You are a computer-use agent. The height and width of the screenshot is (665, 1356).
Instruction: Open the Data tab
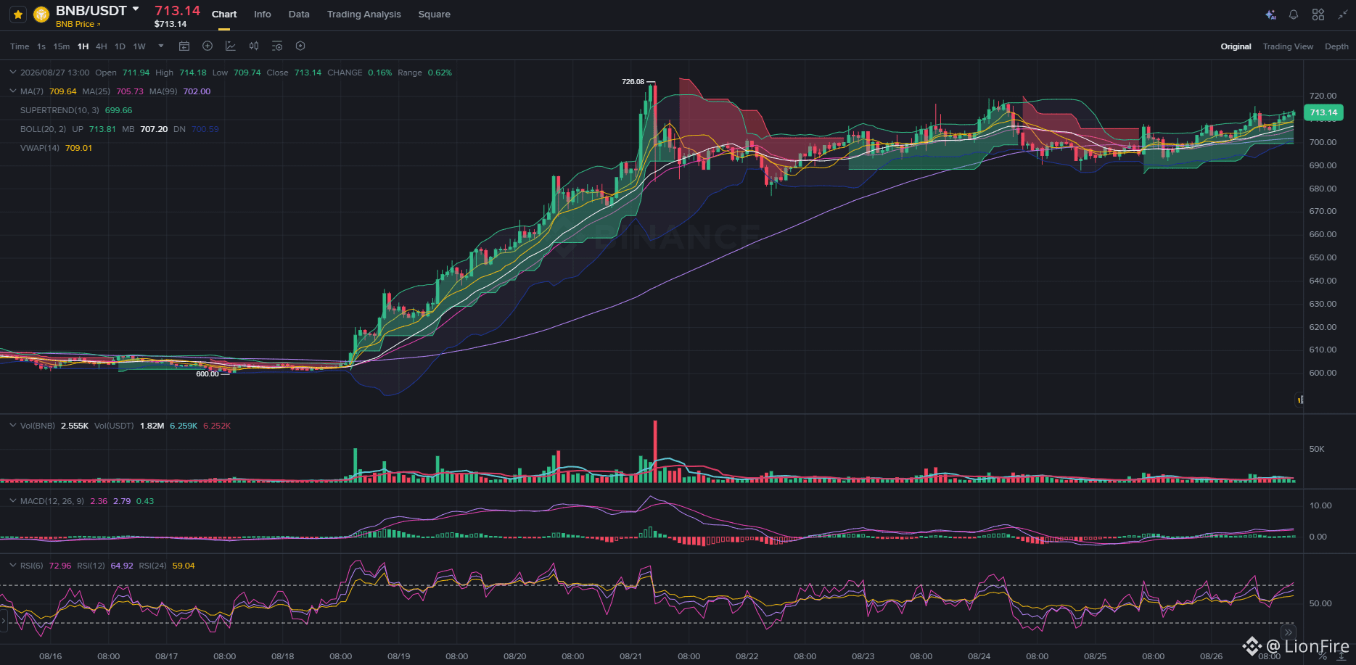point(299,15)
